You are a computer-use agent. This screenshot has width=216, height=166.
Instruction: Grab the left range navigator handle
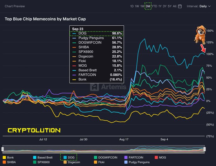tap(3, 149)
